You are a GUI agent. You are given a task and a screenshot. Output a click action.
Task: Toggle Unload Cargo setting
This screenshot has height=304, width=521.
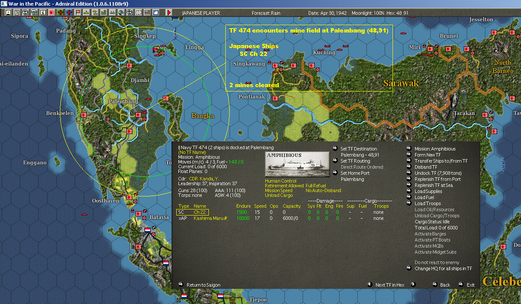click(x=278, y=195)
